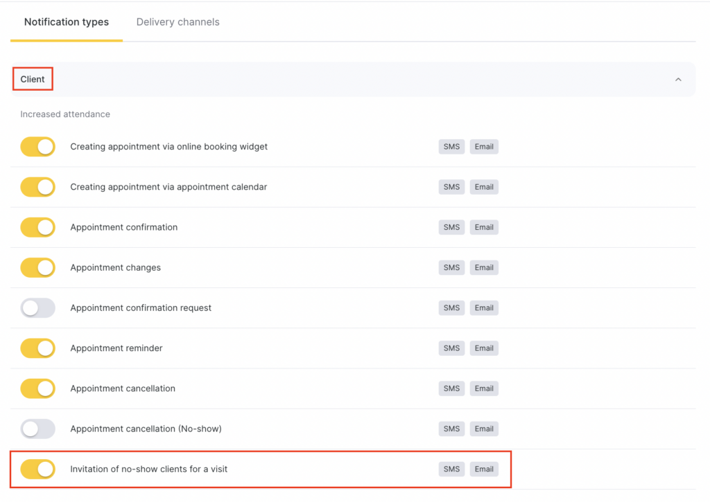
Task: Enable the Appointment cancellation (No-show) toggle
Action: point(38,429)
